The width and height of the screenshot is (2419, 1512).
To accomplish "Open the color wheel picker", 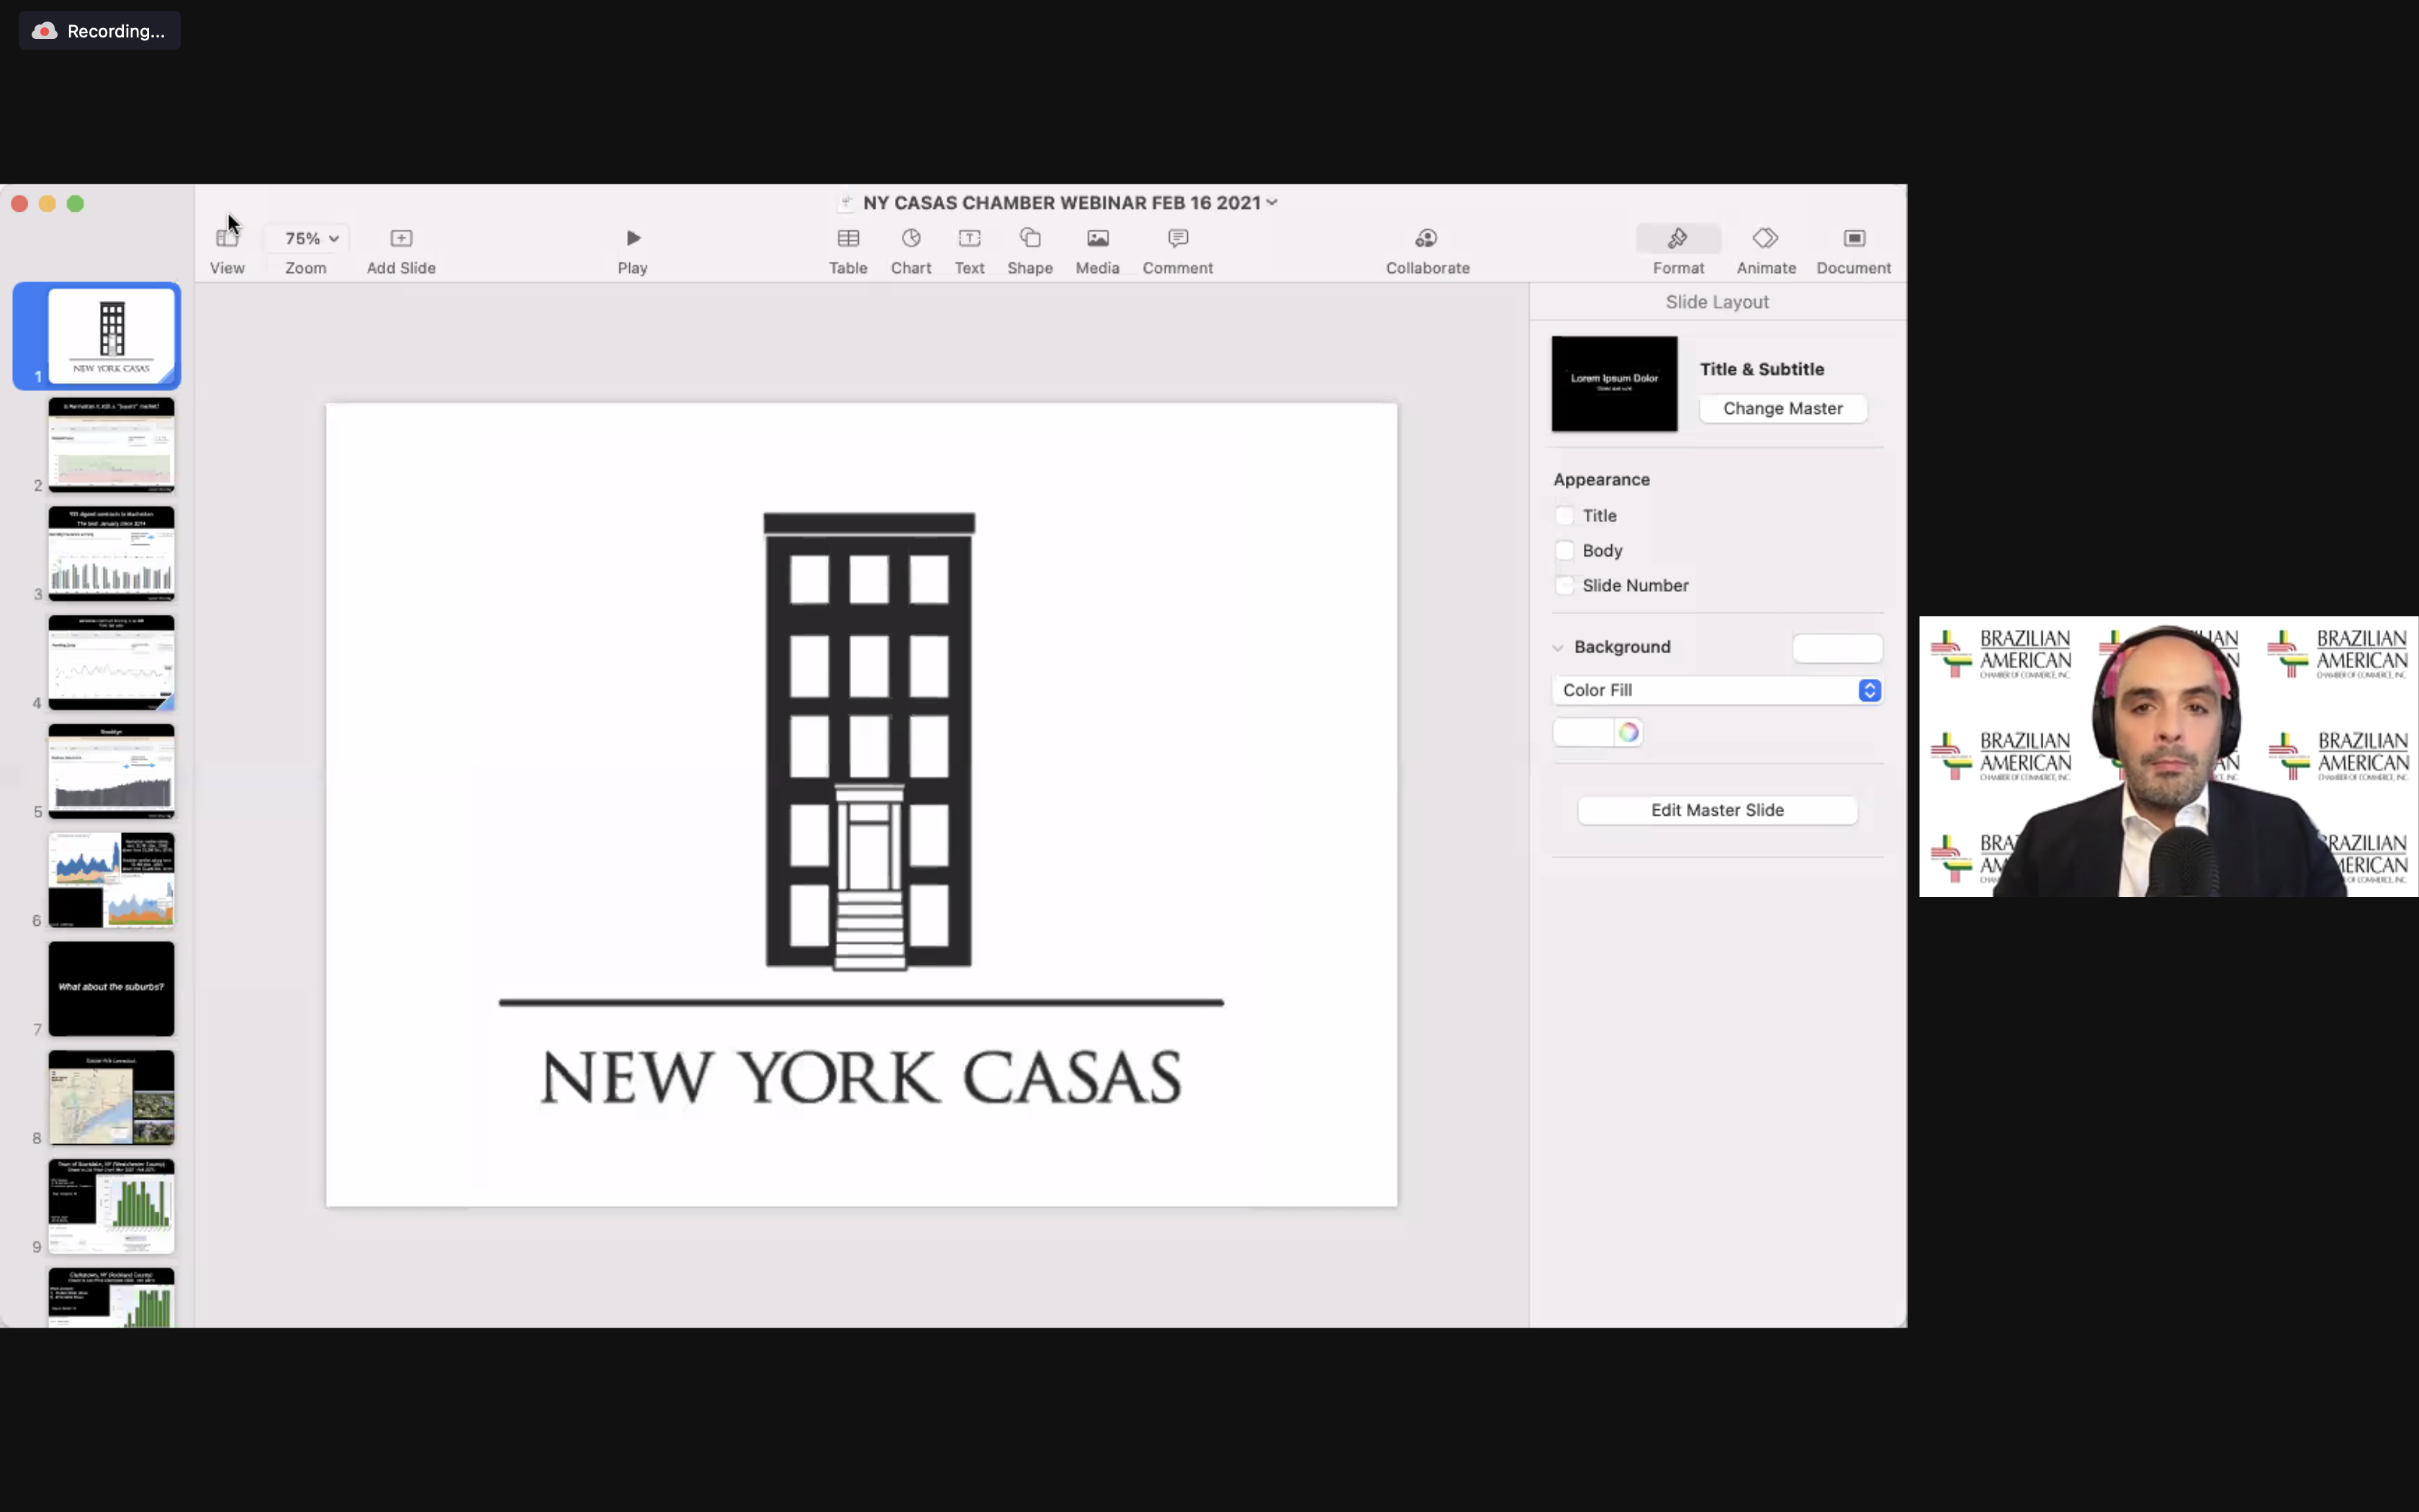I will [1629, 733].
